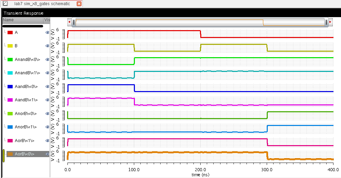341x178 pixels.
Task: Click the Transient Response title bar
Action: coord(171,13)
